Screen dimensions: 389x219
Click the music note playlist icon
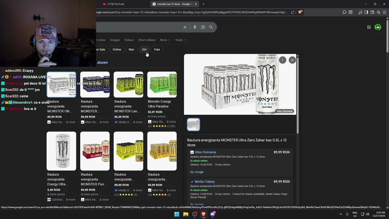(x=360, y=12)
